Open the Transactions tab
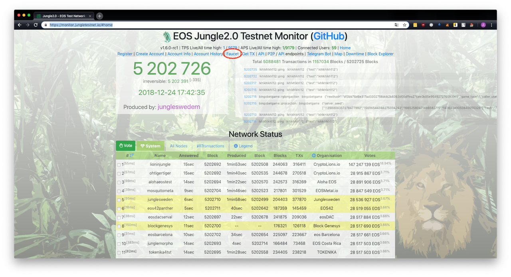The width and height of the screenshot is (511, 277). [x=210, y=146]
